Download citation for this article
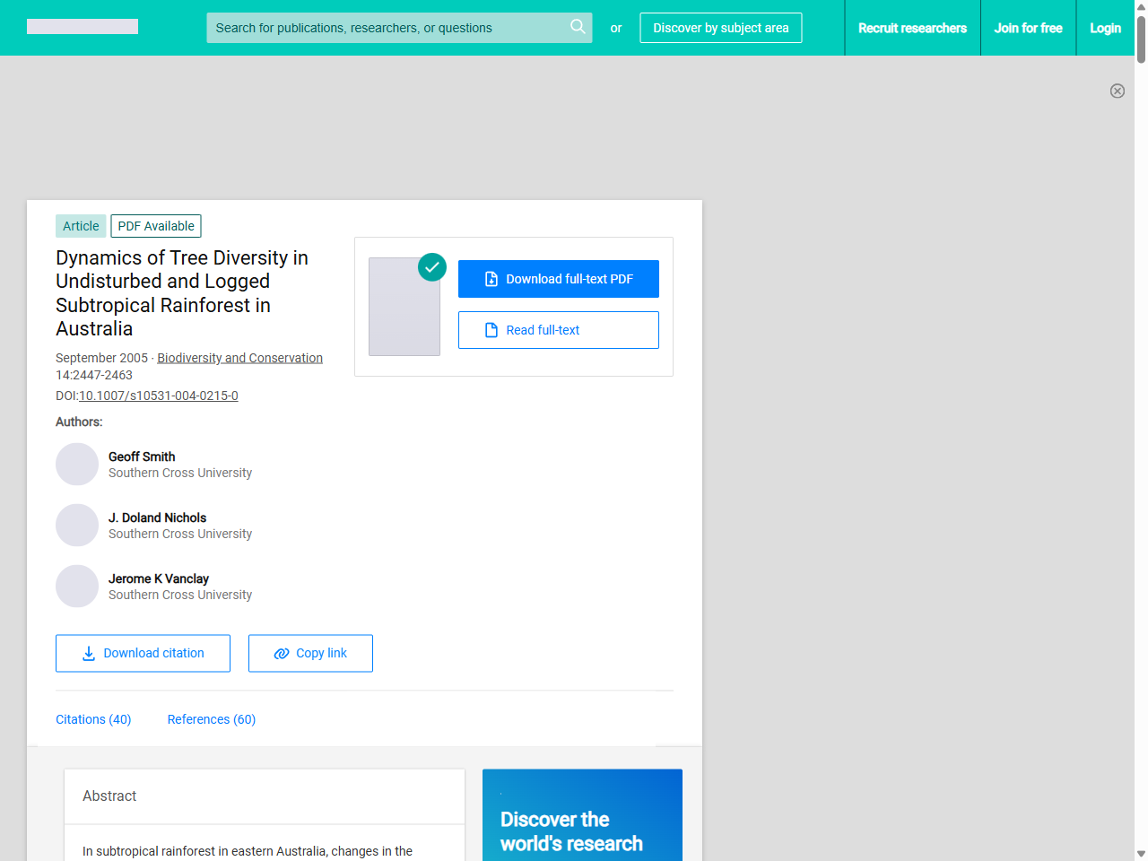Viewport: 1148px width, 861px height. coord(143,653)
